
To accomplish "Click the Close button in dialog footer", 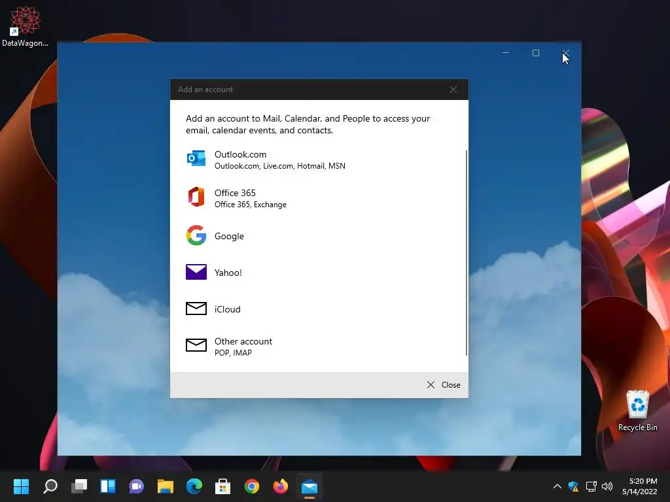I will pyautogui.click(x=444, y=384).
